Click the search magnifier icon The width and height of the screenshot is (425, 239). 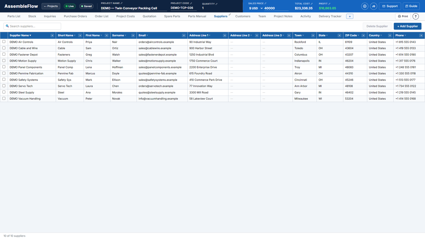pos(7,26)
